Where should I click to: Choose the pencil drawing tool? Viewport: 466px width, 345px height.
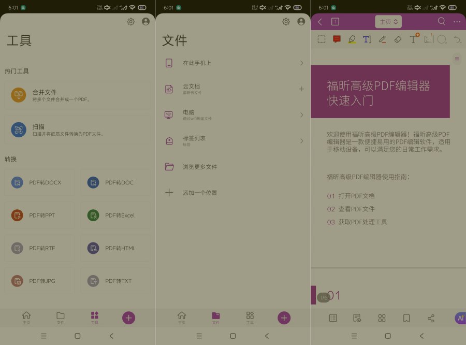click(383, 39)
